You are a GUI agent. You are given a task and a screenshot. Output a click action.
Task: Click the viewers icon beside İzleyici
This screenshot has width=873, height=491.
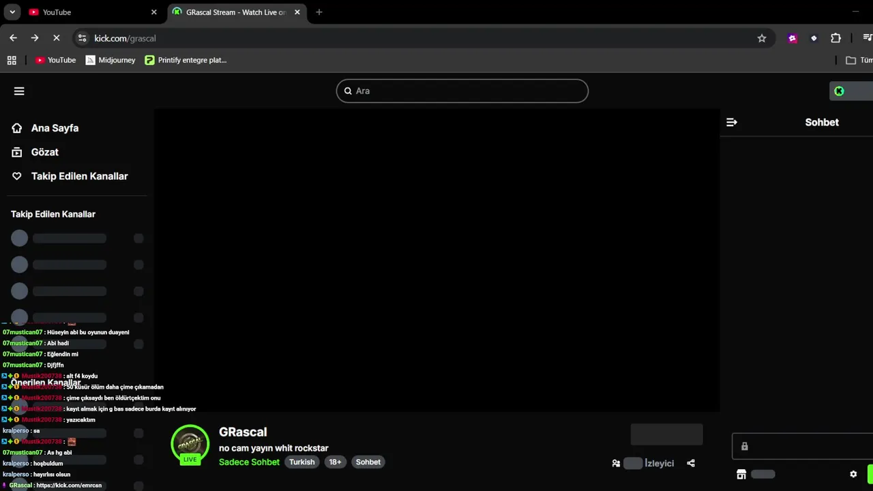point(616,463)
